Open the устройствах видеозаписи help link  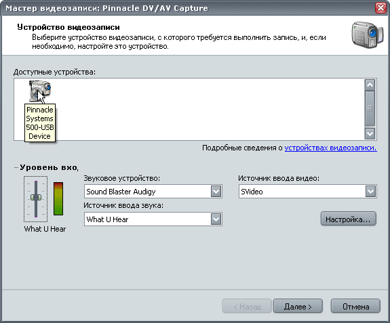click(x=330, y=148)
